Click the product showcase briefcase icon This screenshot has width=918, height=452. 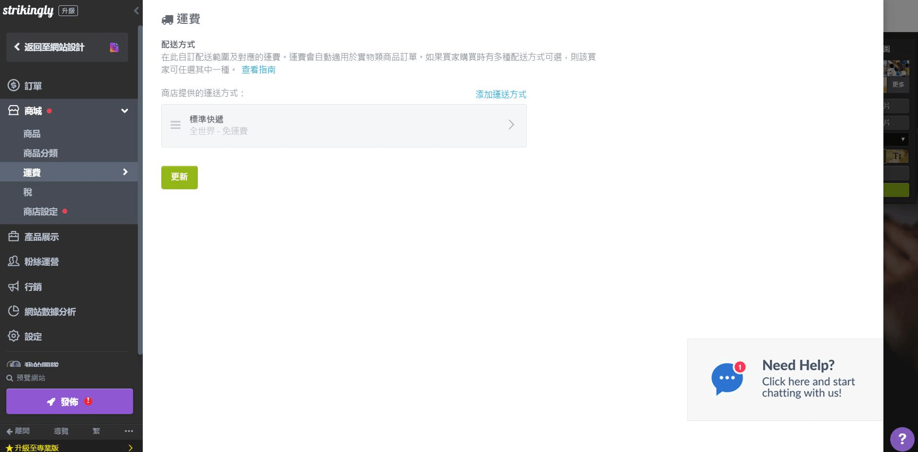point(14,236)
